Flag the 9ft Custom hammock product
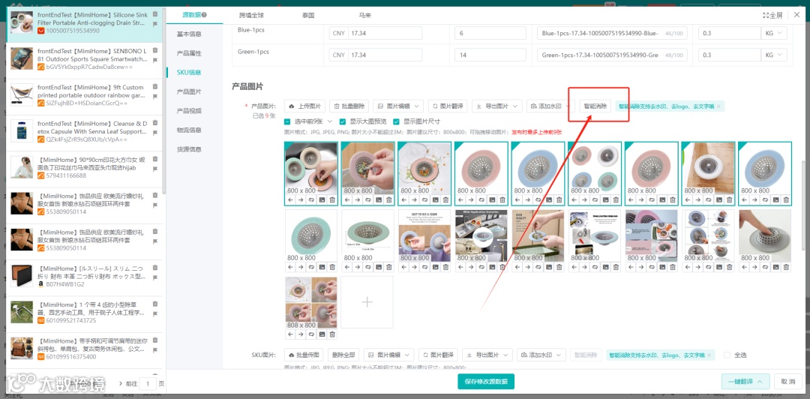 (155, 96)
